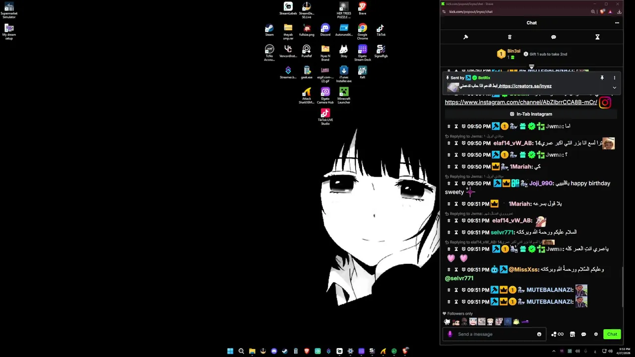635x357 pixels.
Task: Open taskbar Search
Action: click(241, 351)
